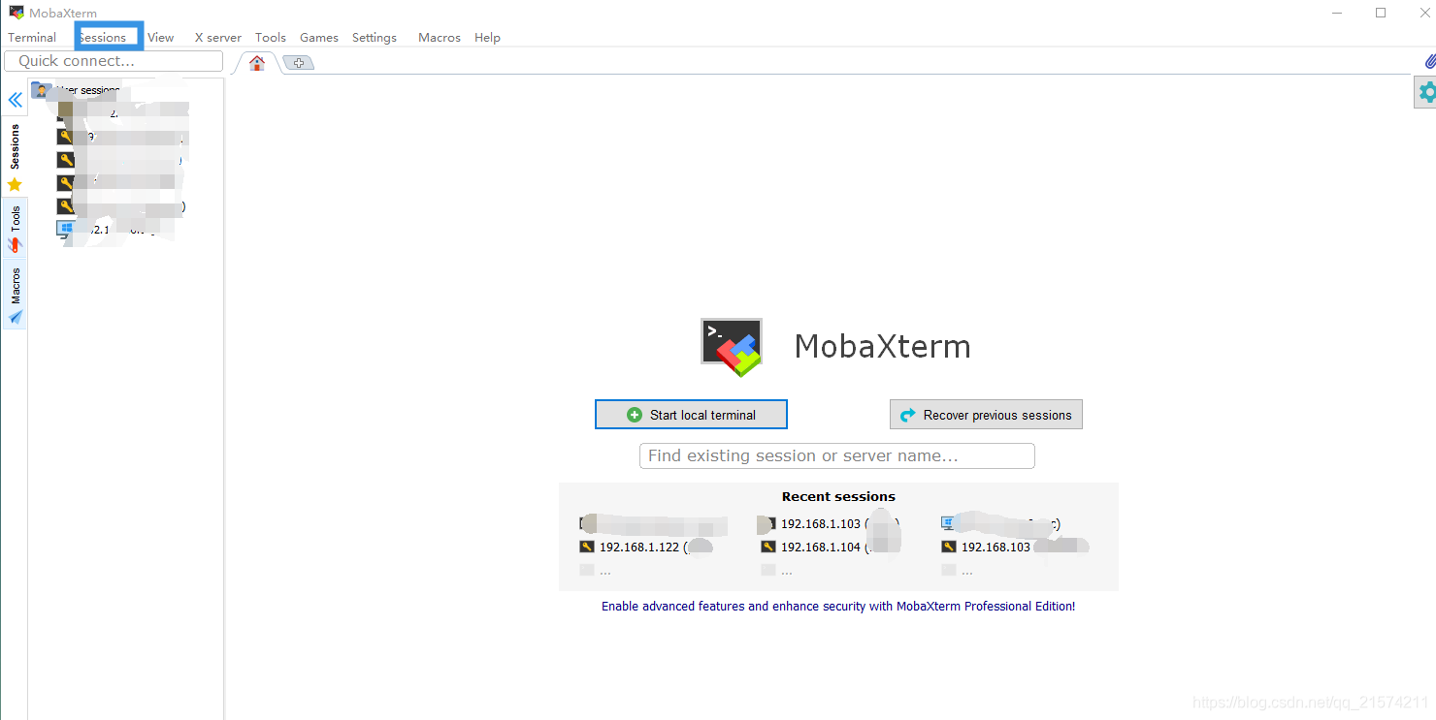
Task: Select the Windows RDP session in sidebar tree
Action: [107, 230]
